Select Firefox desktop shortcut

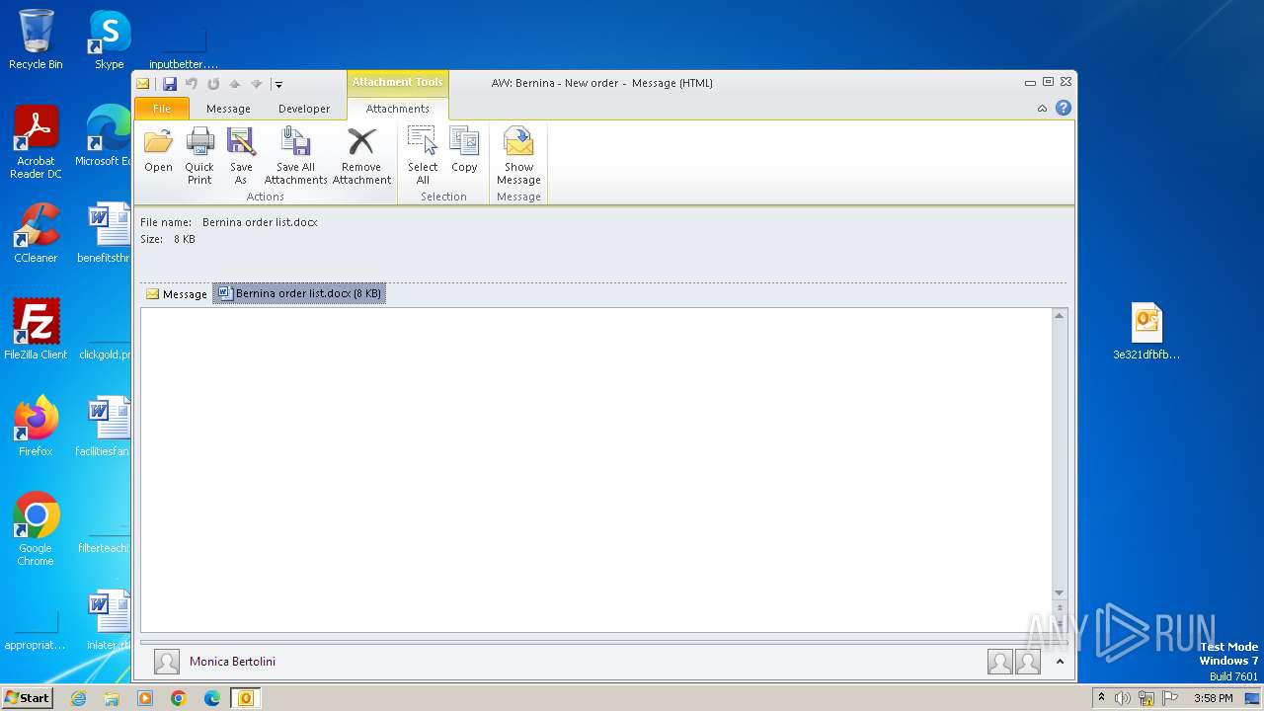pyautogui.click(x=36, y=427)
